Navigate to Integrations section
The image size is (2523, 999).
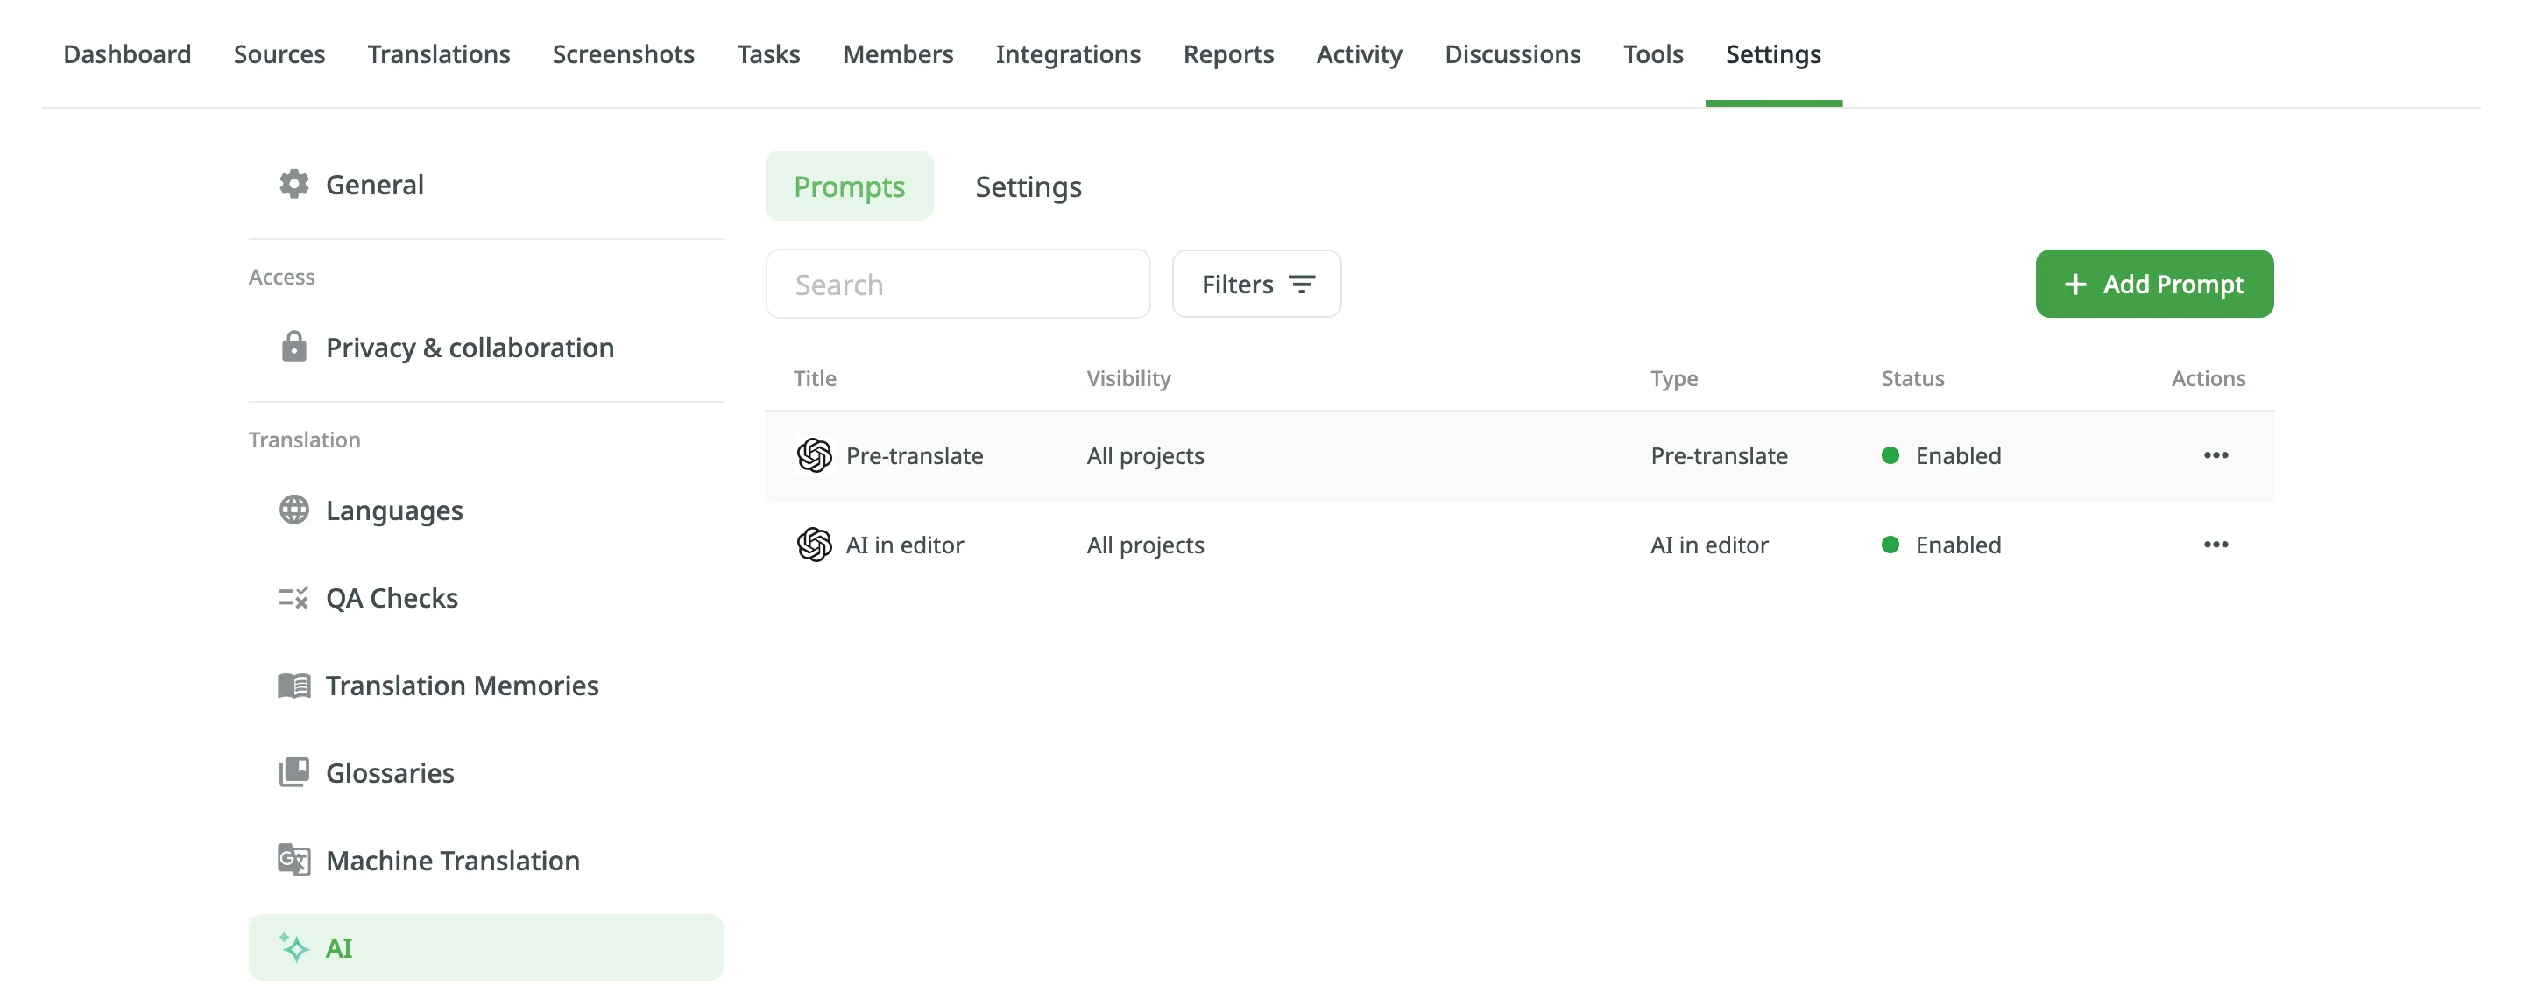tap(1067, 52)
